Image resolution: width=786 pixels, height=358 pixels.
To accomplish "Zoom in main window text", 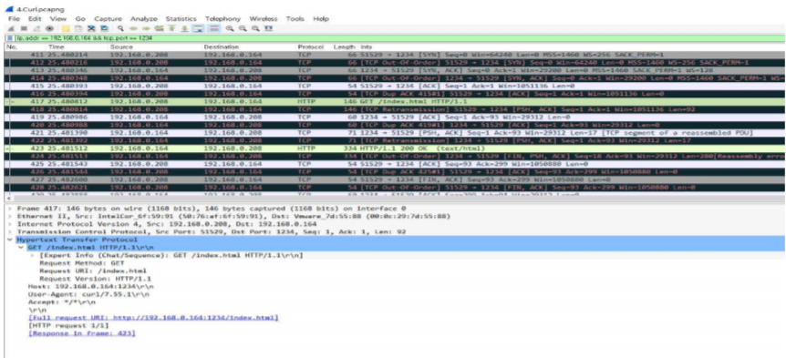I will [230, 28].
